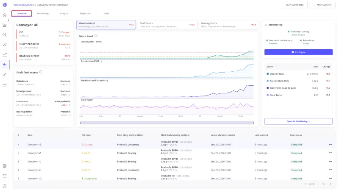Screen dimensions: 339x191
Task: Expand the sidebar with chevron arrow
Action: point(8,20)
